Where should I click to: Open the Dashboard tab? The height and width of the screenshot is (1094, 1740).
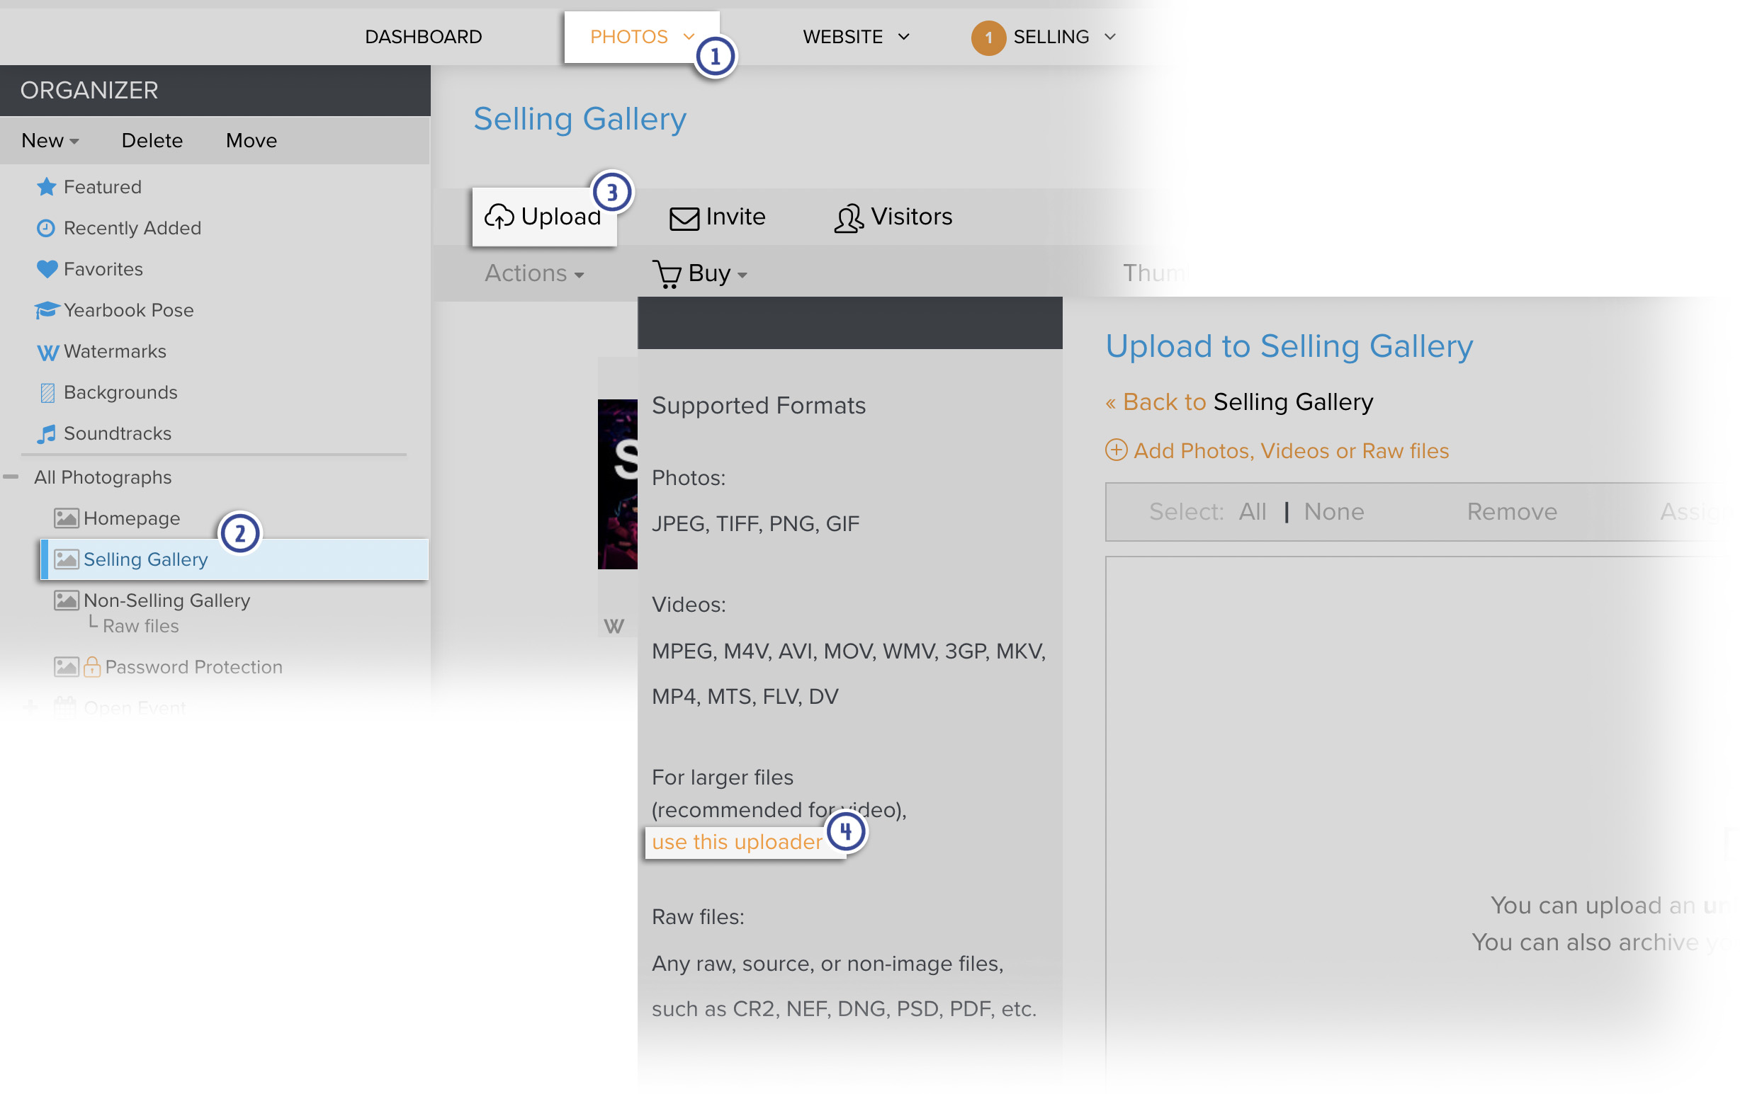click(x=424, y=37)
